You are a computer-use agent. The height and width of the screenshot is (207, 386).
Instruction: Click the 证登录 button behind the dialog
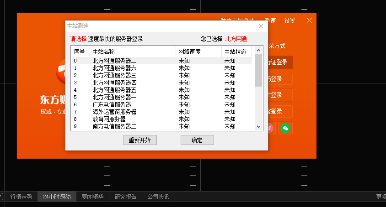click(280, 62)
